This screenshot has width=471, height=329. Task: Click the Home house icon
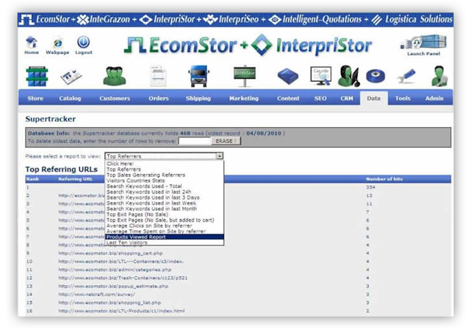31,42
